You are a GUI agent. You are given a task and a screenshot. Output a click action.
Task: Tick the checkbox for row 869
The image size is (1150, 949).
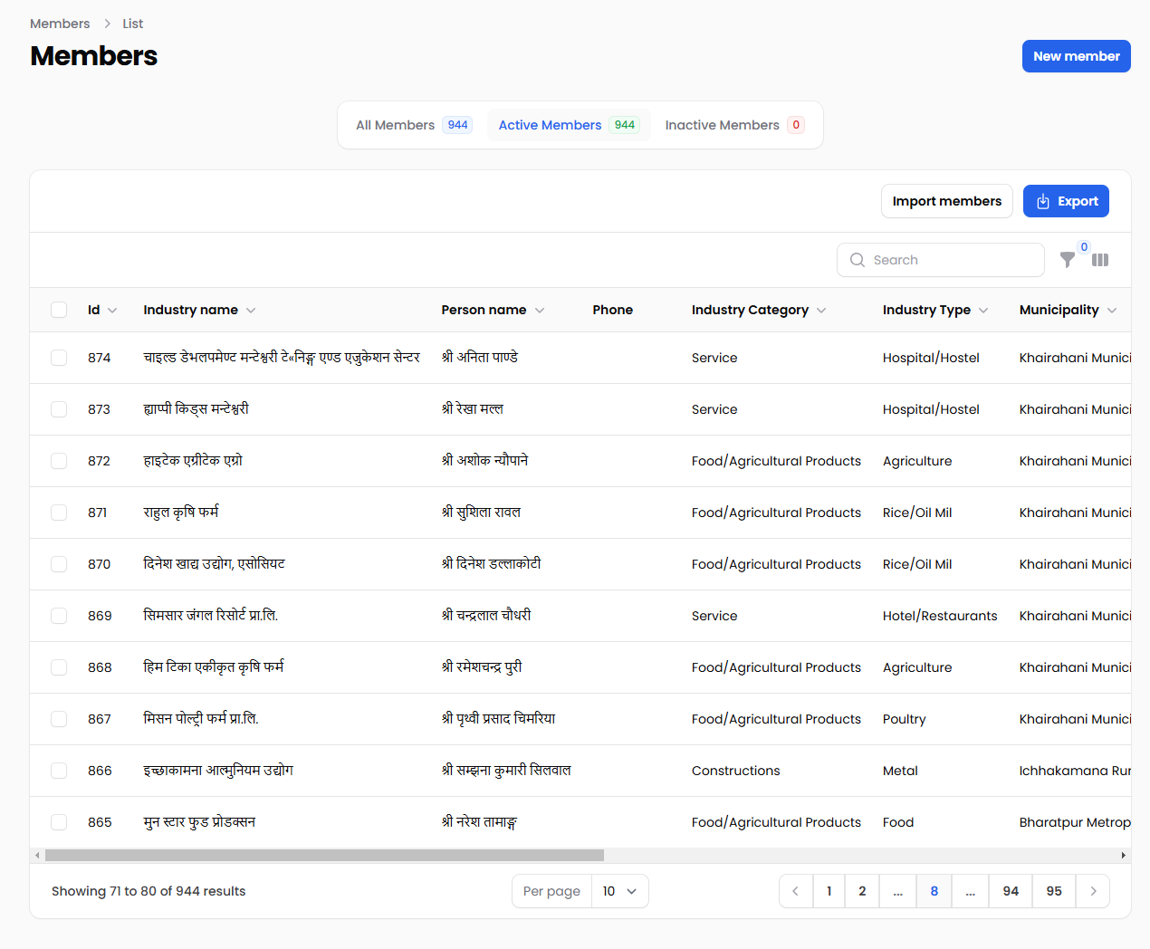59,616
